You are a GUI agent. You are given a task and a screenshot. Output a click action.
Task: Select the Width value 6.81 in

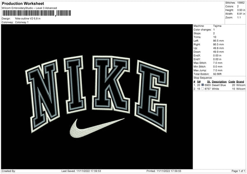[241, 14]
